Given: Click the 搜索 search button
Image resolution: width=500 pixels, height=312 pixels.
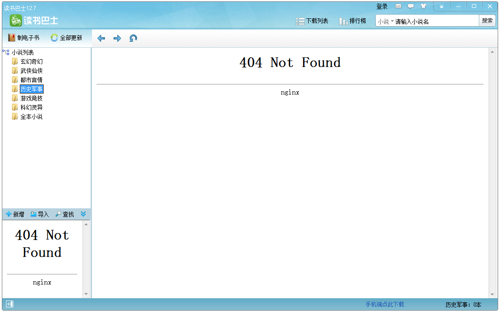Looking at the screenshot, I should [487, 21].
